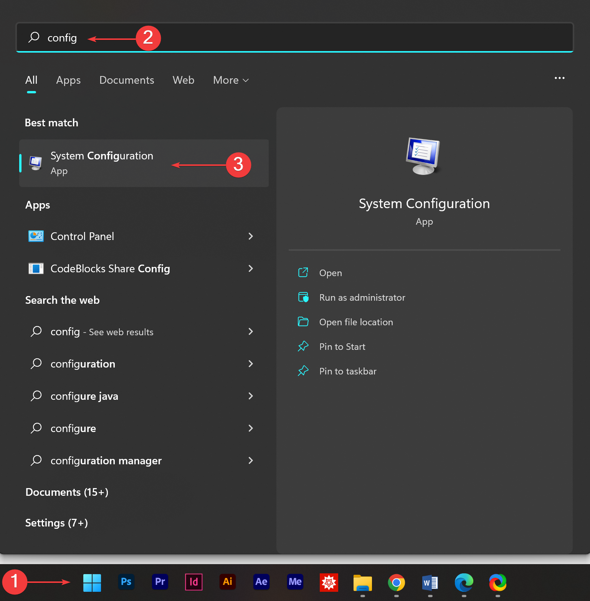The height and width of the screenshot is (601, 590).
Task: Click Open file location
Action: [356, 322]
